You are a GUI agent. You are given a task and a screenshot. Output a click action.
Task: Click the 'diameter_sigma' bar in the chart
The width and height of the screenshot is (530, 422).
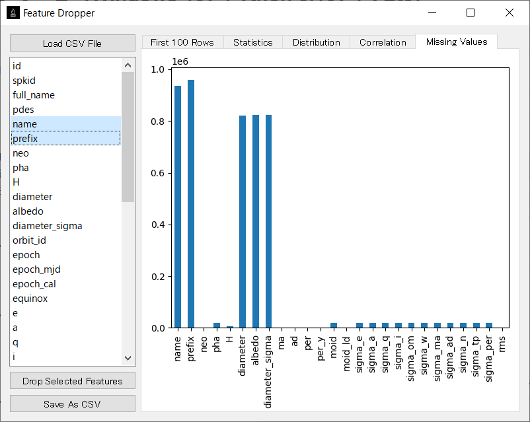269,221
